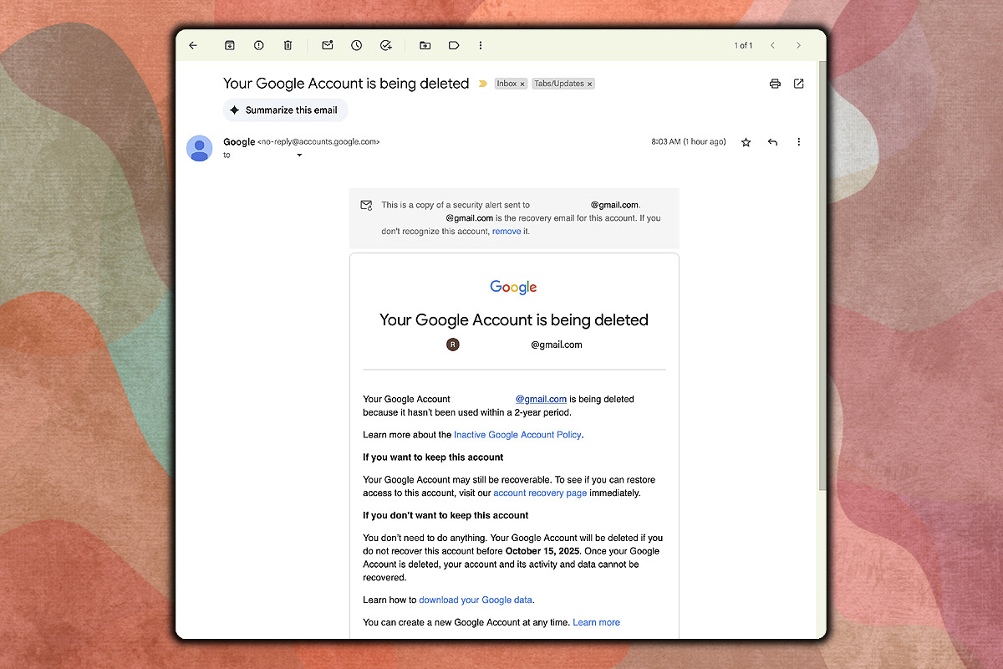The height and width of the screenshot is (669, 1003).
Task: Snooze the email with the clock icon
Action: 356,45
